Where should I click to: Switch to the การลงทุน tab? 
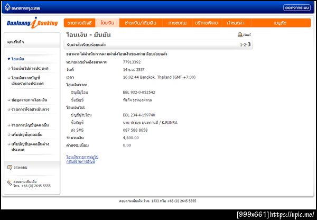(178, 23)
